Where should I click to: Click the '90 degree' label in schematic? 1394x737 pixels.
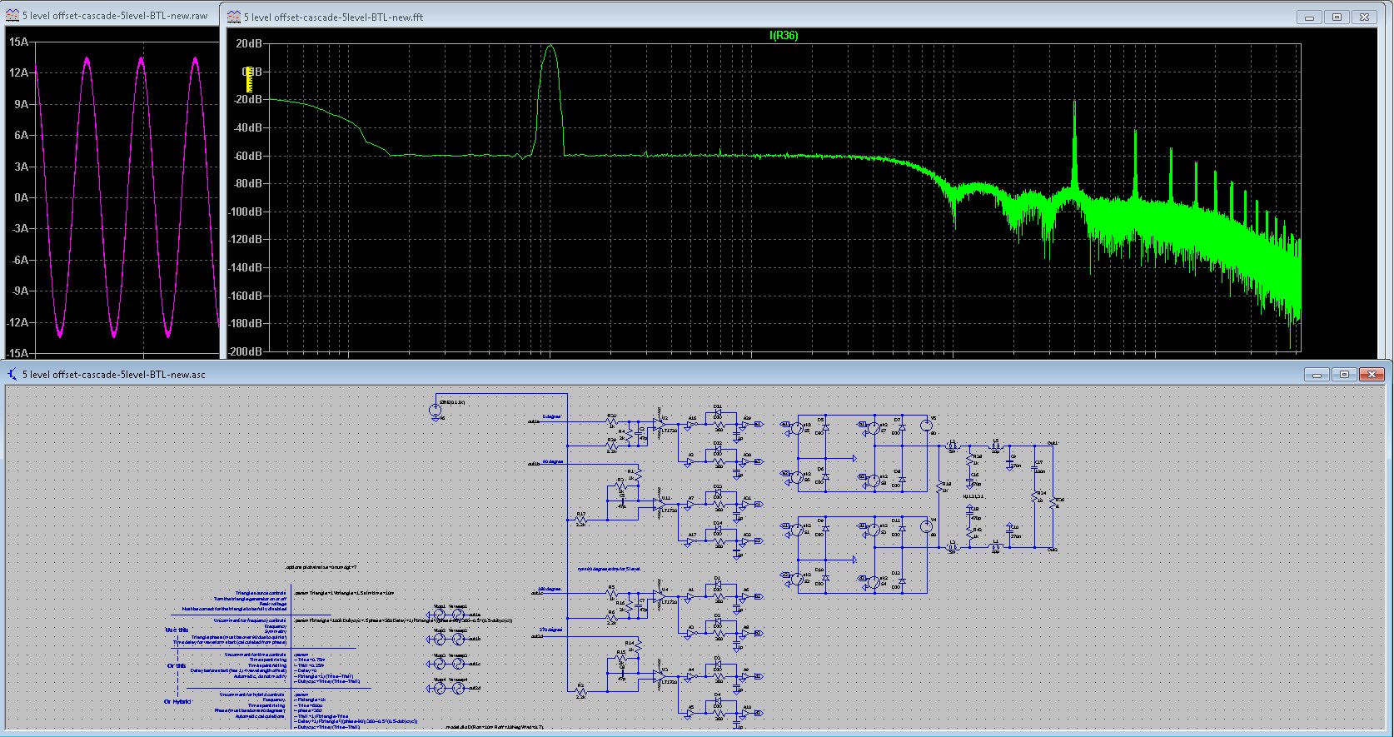click(553, 461)
